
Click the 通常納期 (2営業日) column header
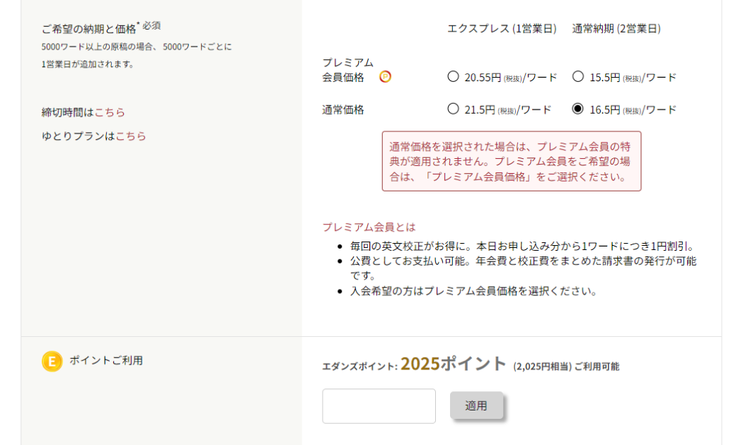pyautogui.click(x=616, y=28)
